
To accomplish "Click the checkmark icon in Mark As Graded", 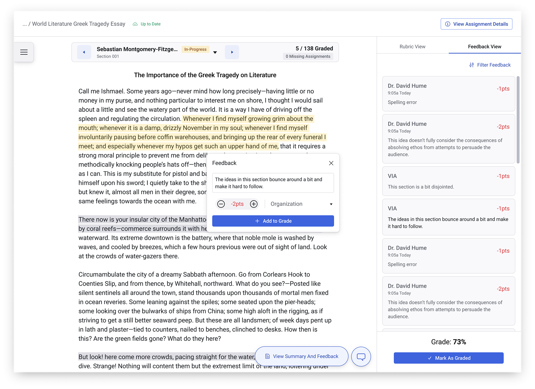I will tap(429, 358).
